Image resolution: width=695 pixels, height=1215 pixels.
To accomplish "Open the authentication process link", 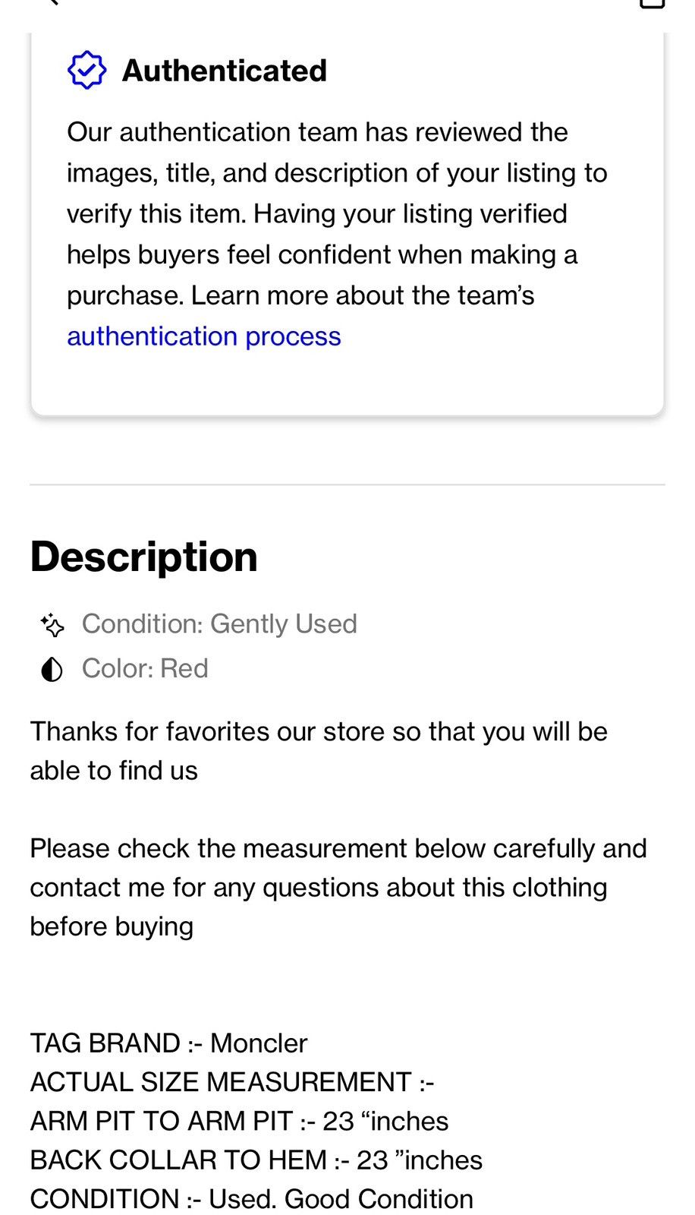I will pos(204,336).
